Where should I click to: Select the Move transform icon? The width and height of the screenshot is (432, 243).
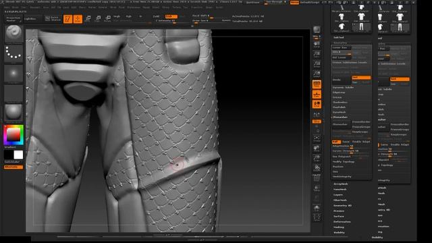point(88,19)
